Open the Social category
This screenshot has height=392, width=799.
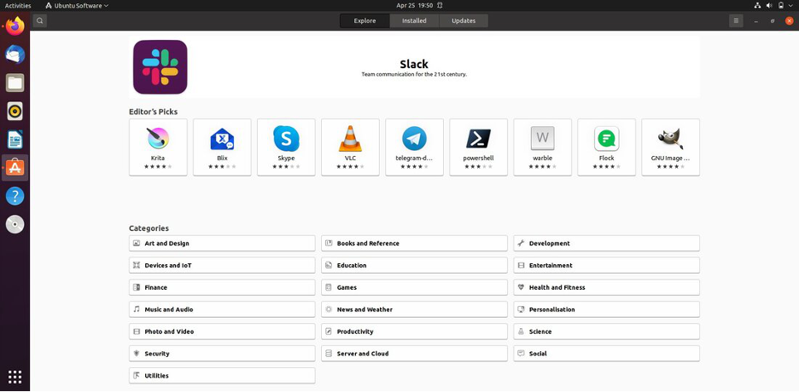(x=606, y=354)
